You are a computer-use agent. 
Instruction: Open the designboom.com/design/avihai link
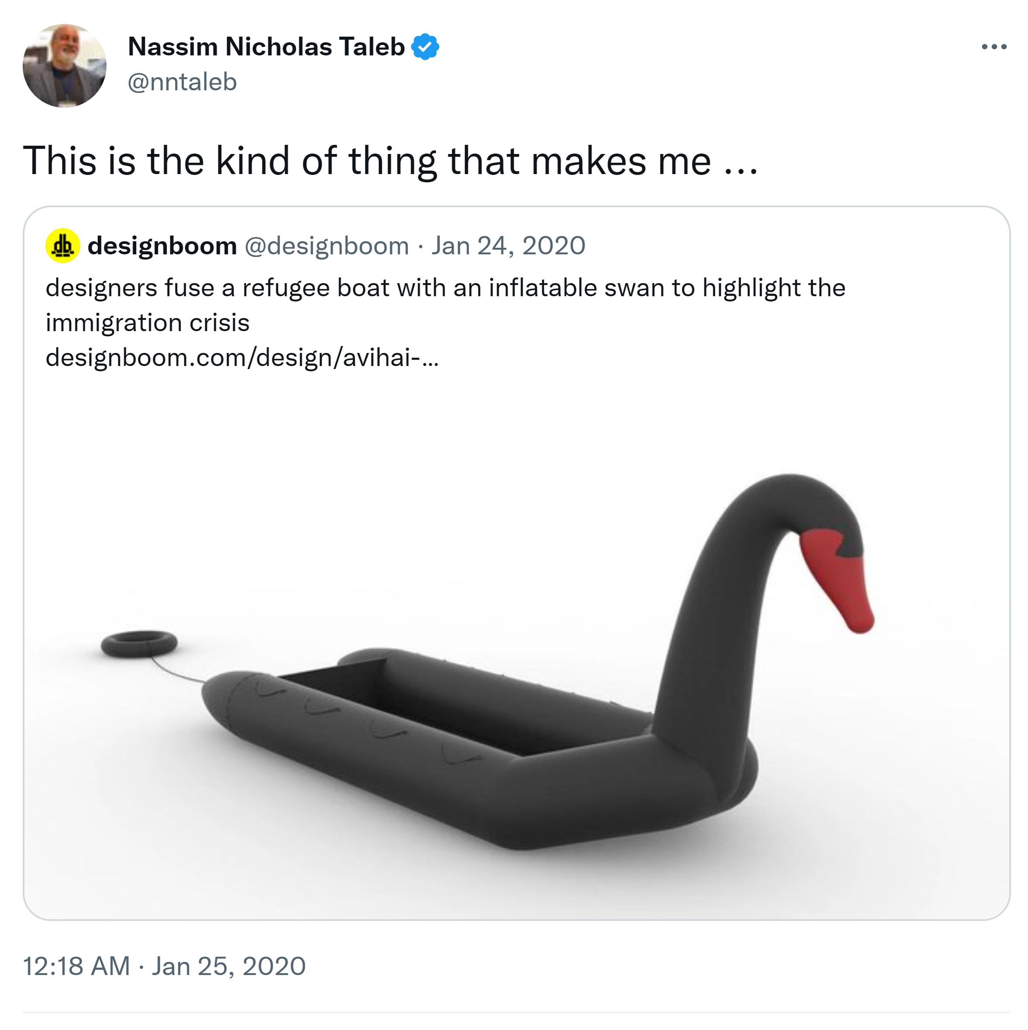(x=242, y=357)
